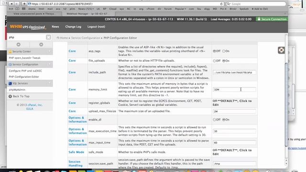Click the Security Center lock icon
The width and height of the screenshot is (306, 172).
[x=10, y=52]
